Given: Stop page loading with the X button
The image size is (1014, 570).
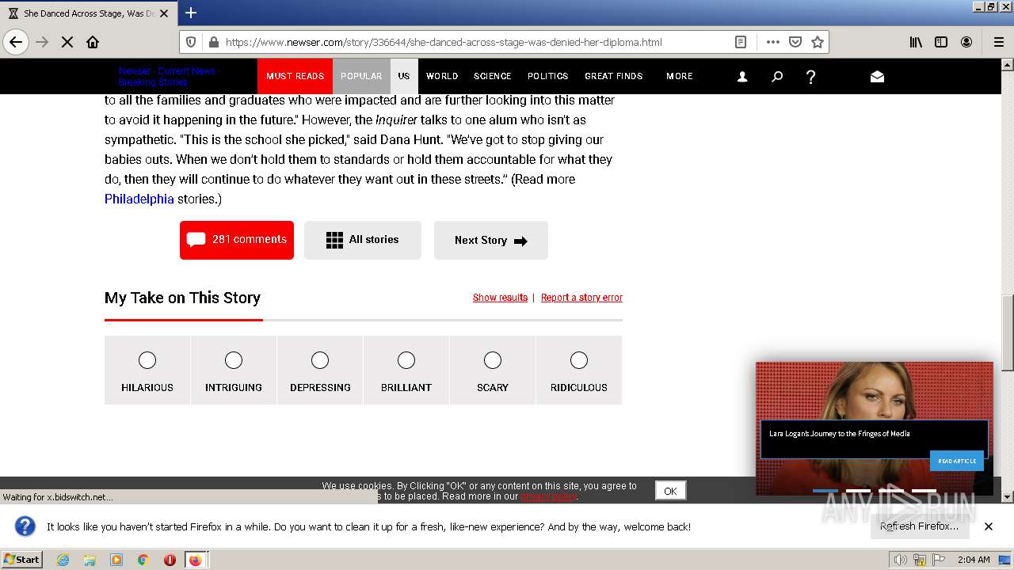Looking at the screenshot, I should (67, 42).
